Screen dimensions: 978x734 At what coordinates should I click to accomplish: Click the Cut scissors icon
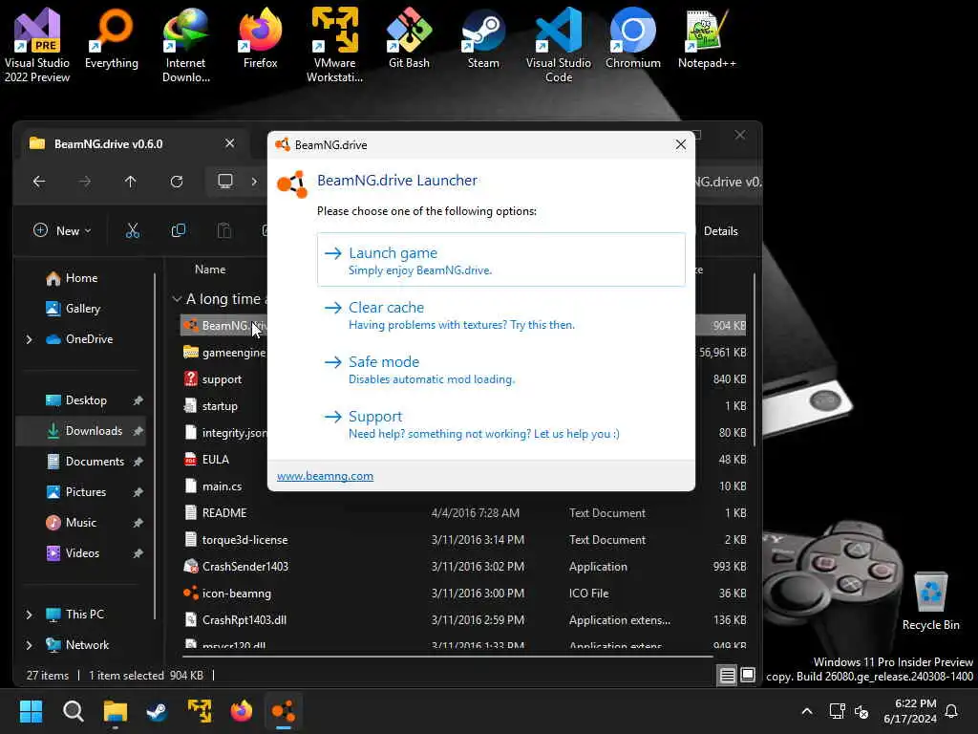132,231
